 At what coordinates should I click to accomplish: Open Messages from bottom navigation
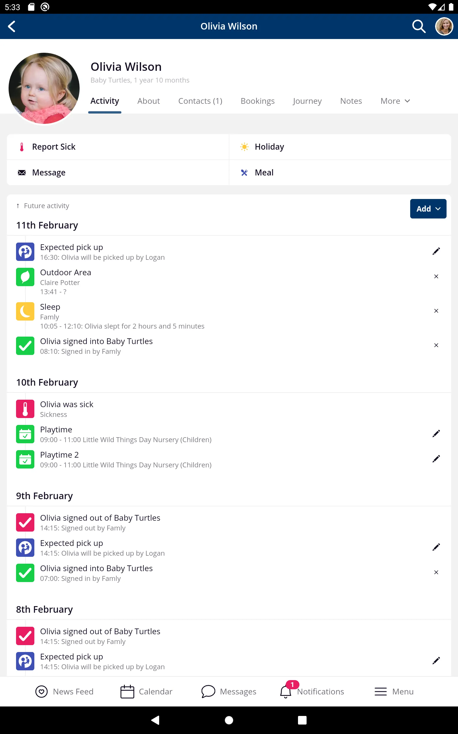229,692
